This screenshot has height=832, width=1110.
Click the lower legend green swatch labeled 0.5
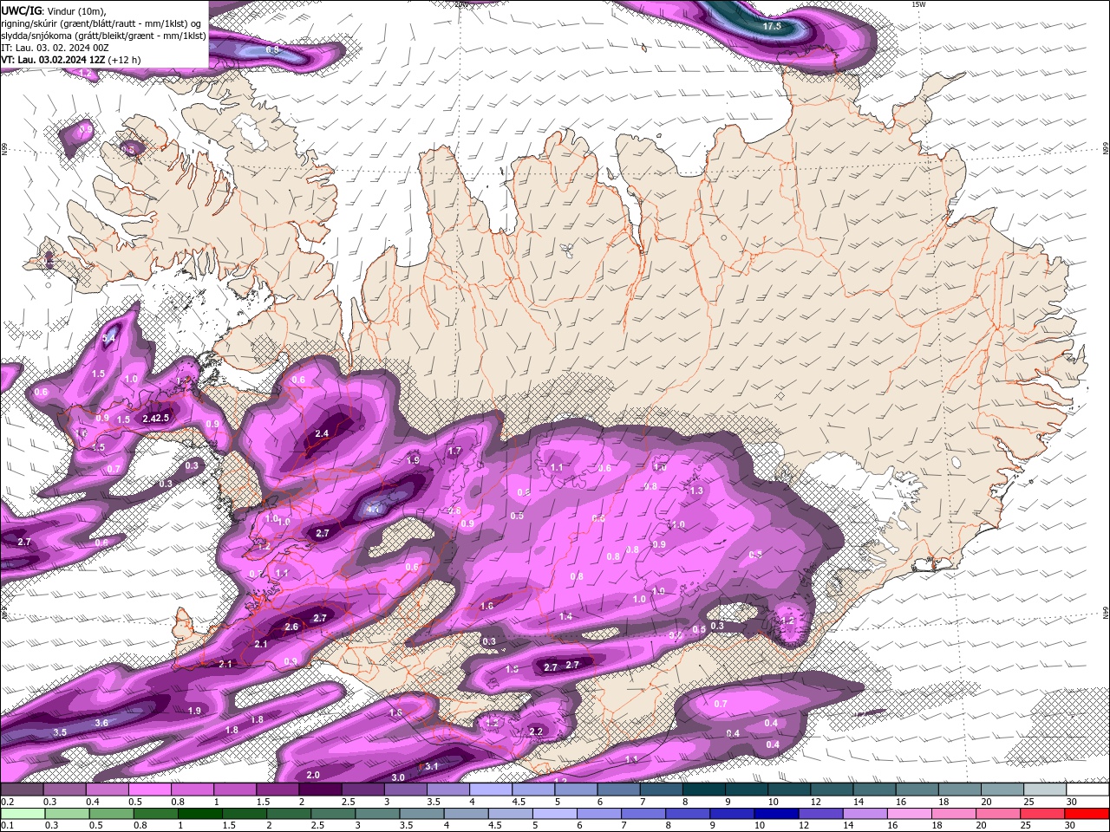112,814
